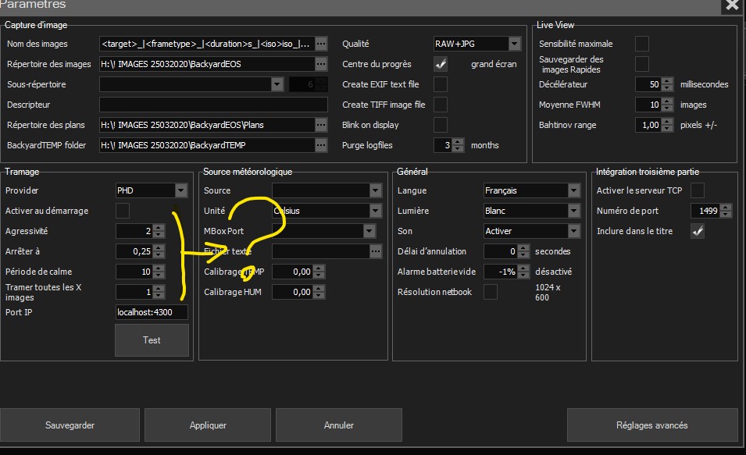Adjust Arrêter à value stepper
This screenshot has width=746, height=455.
point(159,251)
